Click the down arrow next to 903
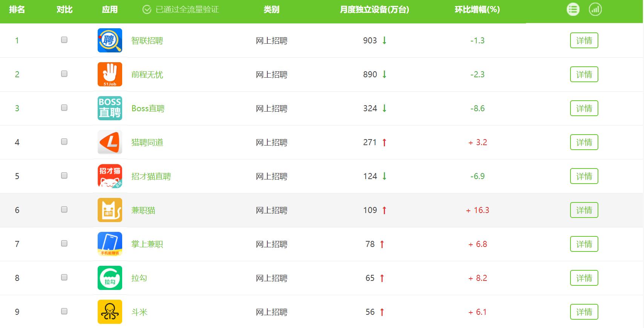Image resolution: width=644 pixels, height=328 pixels. 384,40
